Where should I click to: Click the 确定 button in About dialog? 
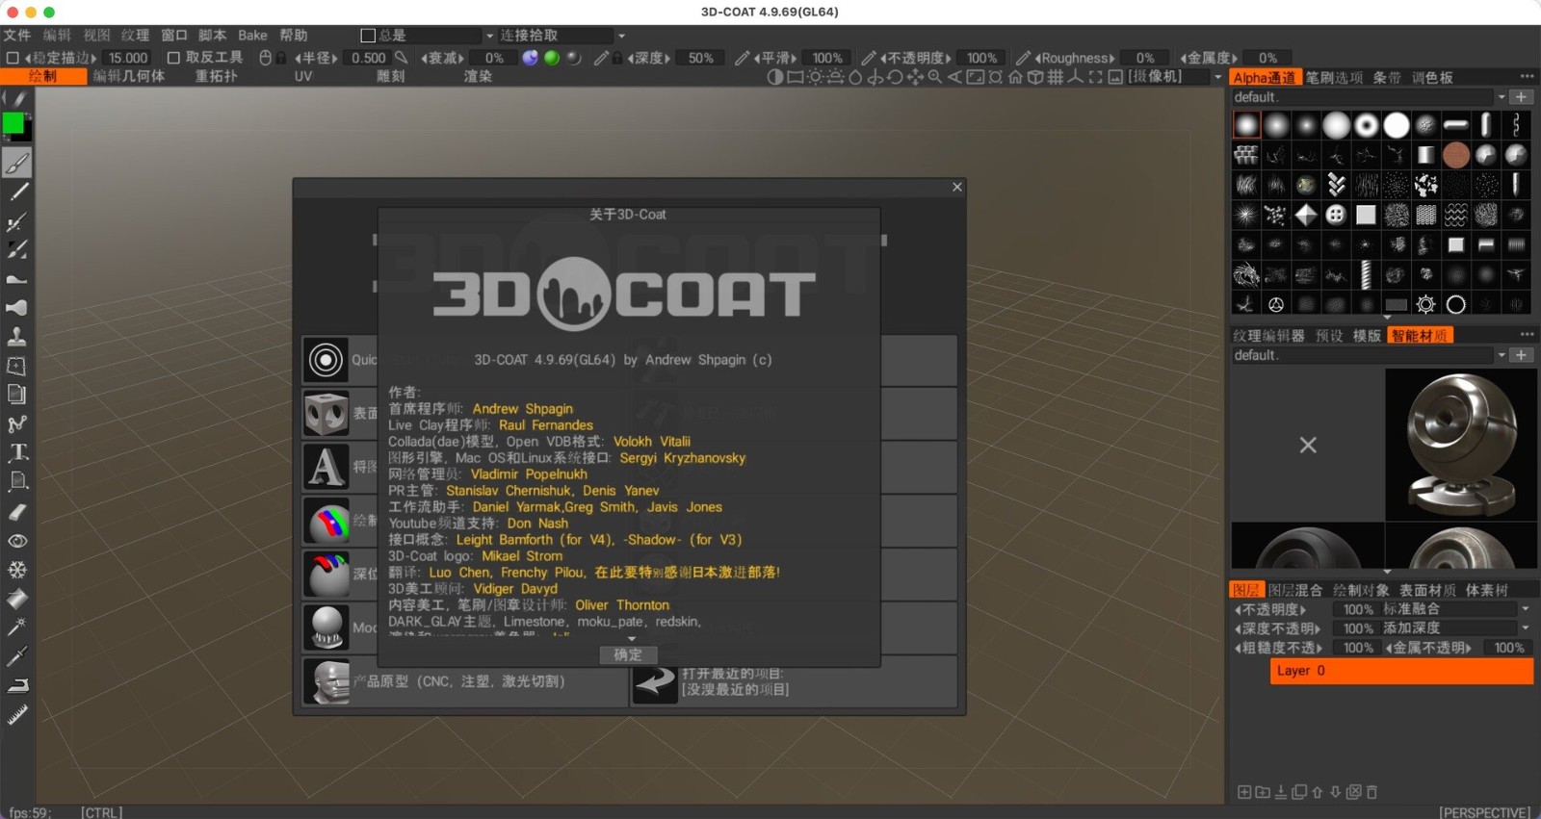pos(628,654)
